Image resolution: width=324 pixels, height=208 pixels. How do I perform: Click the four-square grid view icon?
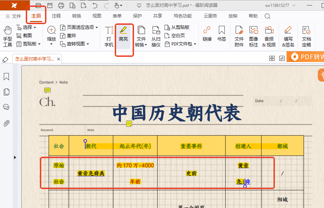[272, 59]
